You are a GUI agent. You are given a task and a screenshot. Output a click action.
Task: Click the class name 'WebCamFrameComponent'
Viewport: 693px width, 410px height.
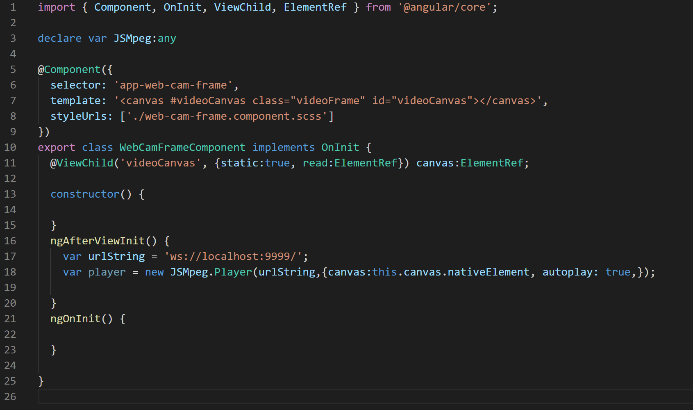pyautogui.click(x=183, y=148)
